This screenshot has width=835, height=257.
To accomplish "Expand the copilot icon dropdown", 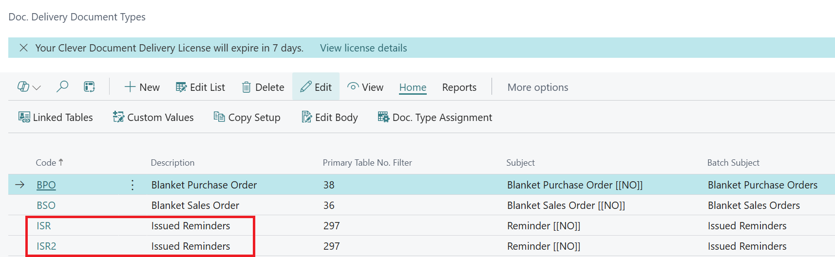I will (x=29, y=87).
